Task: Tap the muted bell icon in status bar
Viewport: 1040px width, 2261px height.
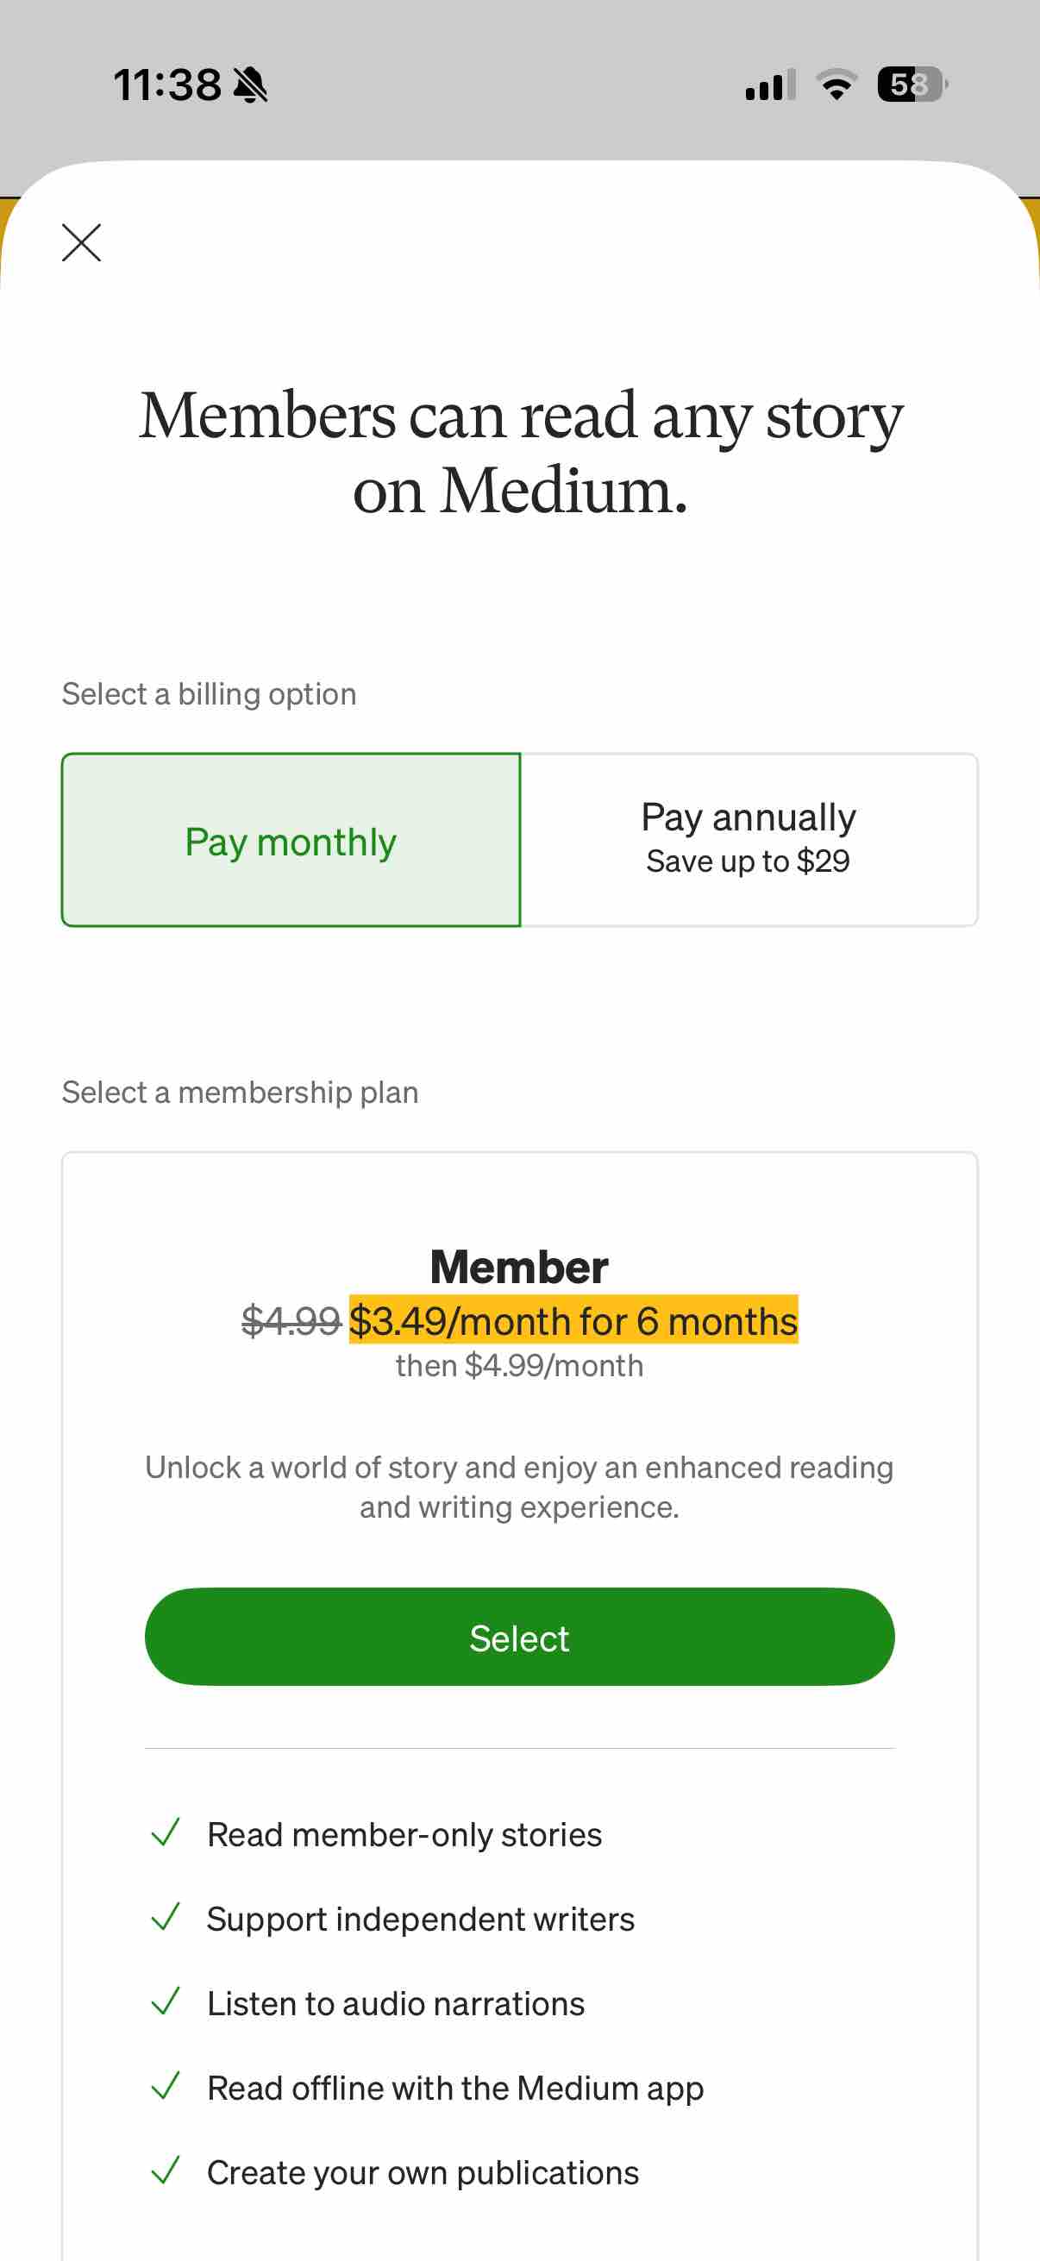Action: tap(251, 85)
